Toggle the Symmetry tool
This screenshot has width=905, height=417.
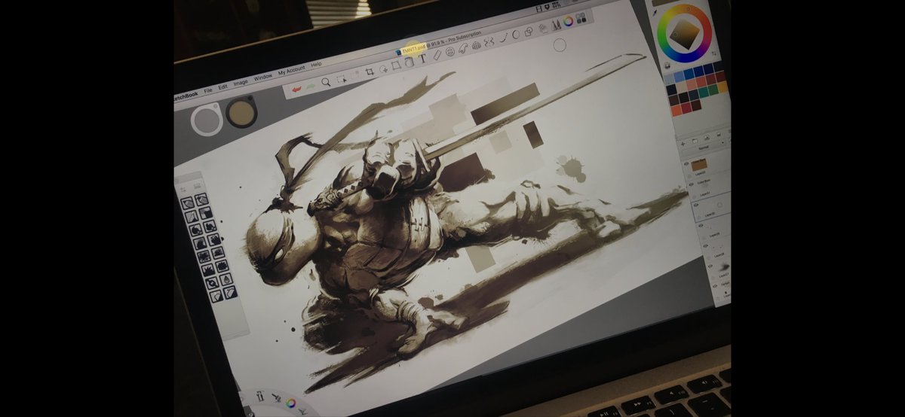point(489,42)
